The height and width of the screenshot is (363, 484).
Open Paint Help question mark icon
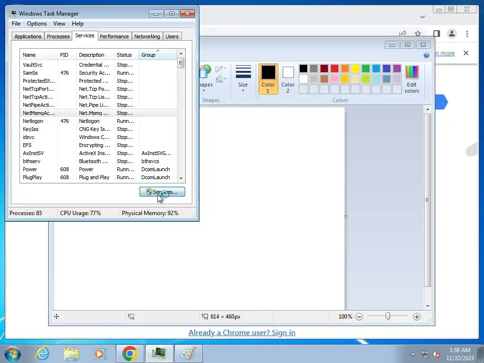point(426,55)
